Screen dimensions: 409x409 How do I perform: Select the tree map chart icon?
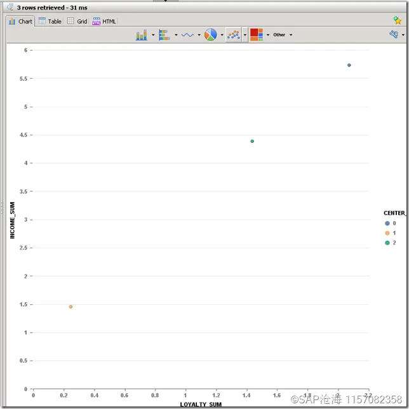257,35
